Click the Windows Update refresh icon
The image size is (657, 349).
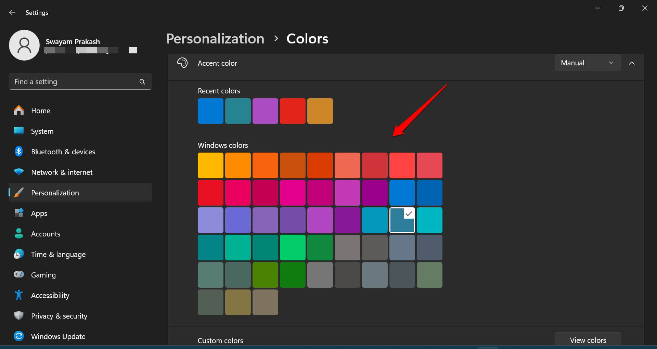click(x=19, y=336)
